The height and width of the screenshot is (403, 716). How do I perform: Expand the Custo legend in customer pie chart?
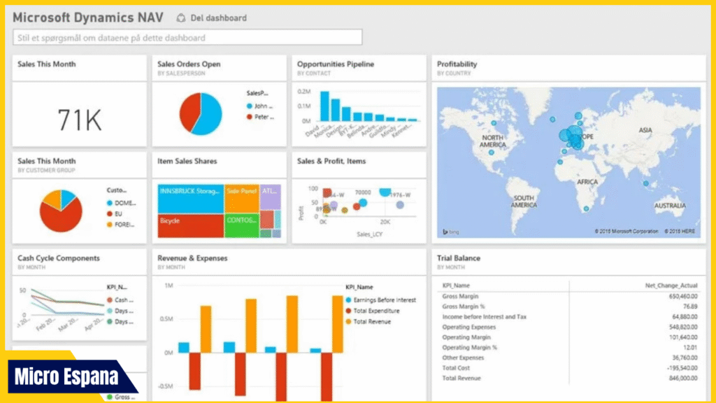click(115, 190)
